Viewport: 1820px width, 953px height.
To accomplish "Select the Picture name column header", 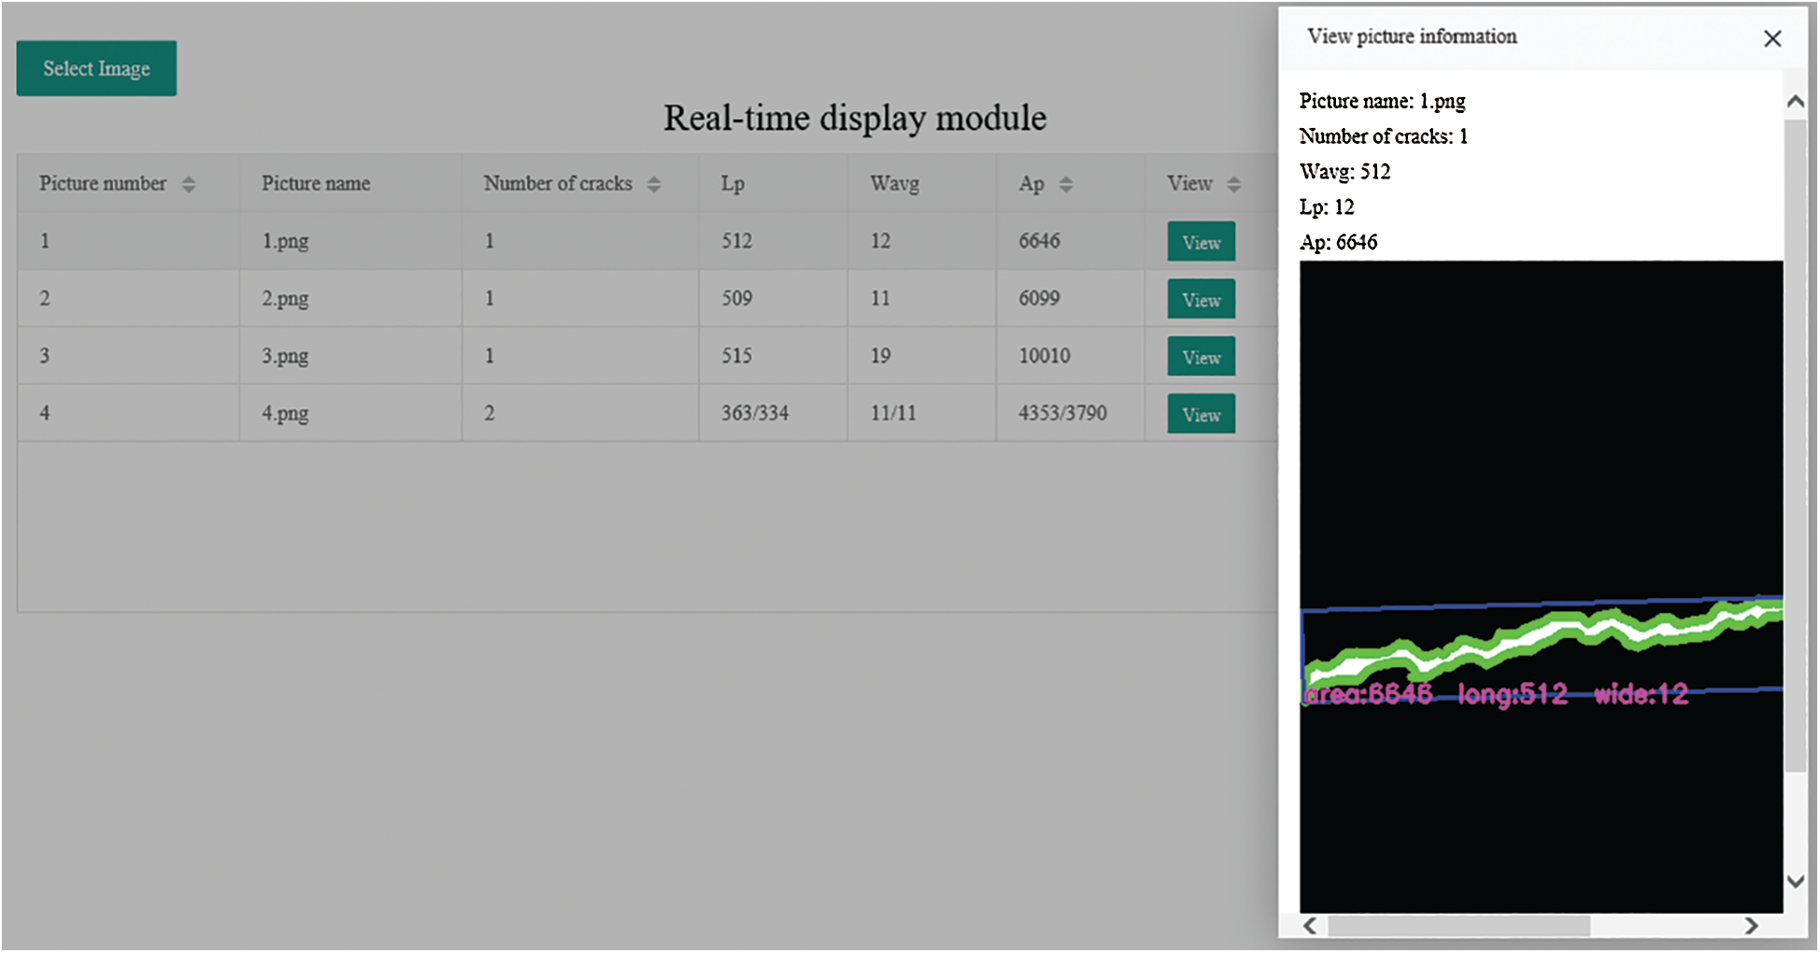I will (x=316, y=184).
